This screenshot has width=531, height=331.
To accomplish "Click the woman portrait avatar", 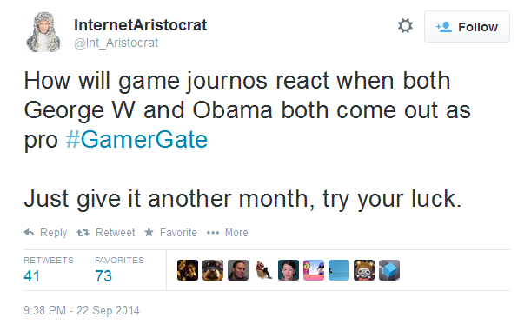I will tap(289, 270).
